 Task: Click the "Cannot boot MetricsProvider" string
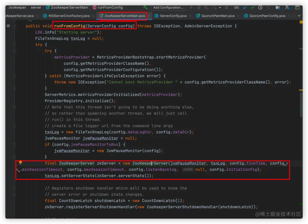click(142, 82)
